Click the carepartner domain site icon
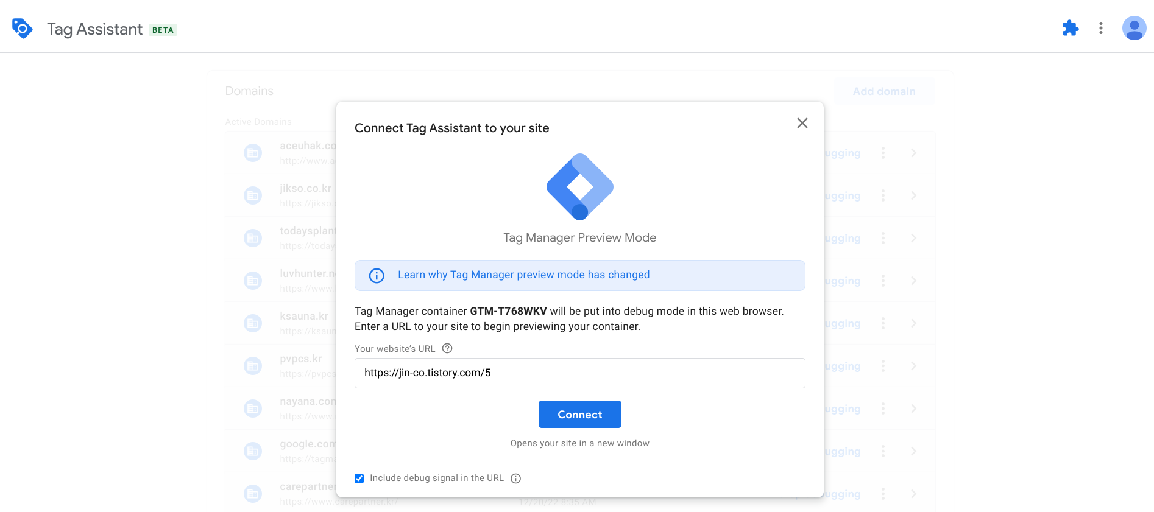This screenshot has width=1154, height=512. [x=253, y=494]
